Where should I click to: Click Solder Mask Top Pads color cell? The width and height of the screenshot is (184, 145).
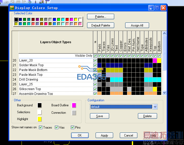click(x=99, y=65)
